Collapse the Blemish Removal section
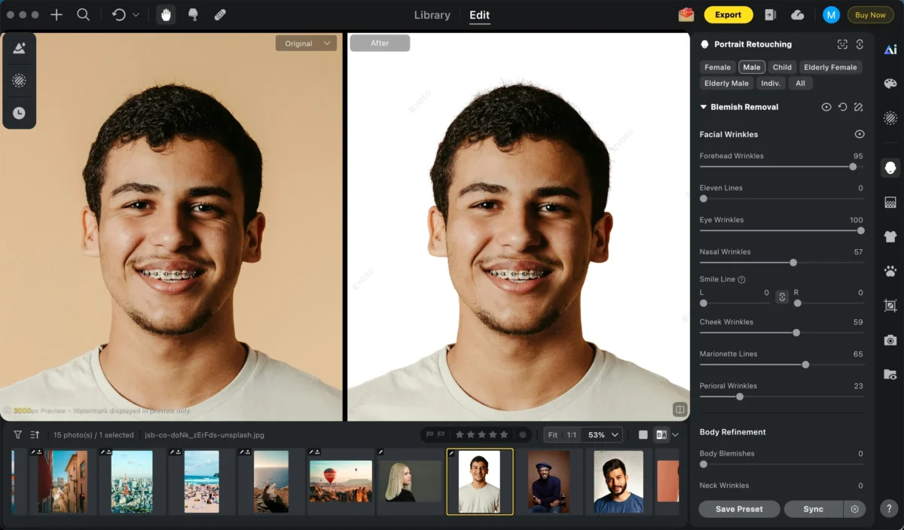This screenshot has height=530, width=904. [x=703, y=107]
